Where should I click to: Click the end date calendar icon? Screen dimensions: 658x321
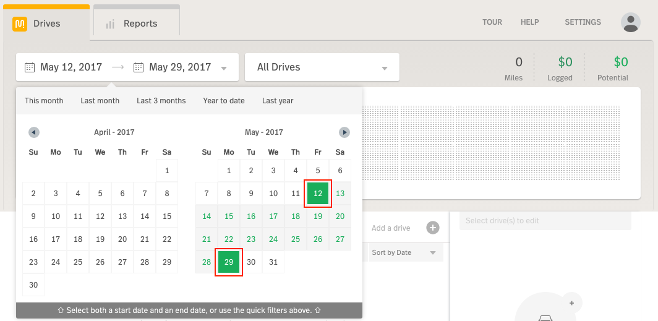pyautogui.click(x=139, y=67)
